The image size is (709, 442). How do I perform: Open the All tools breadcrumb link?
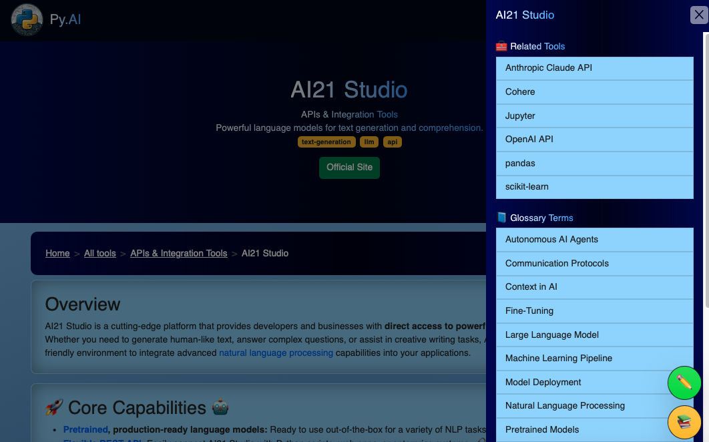pos(99,253)
